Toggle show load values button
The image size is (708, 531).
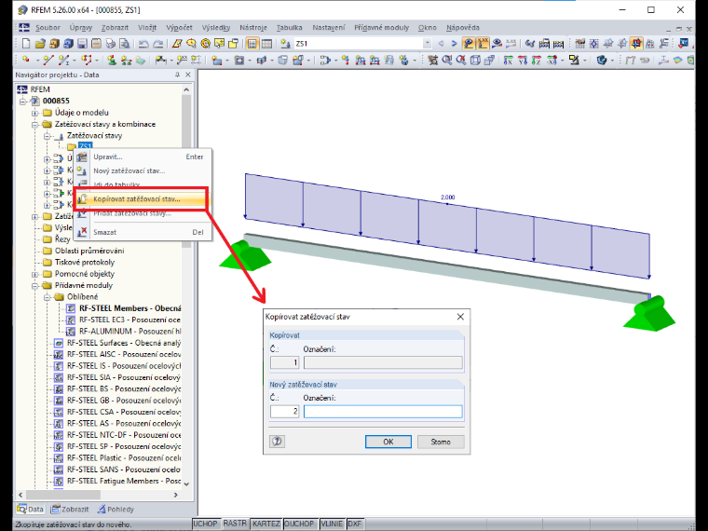click(x=483, y=44)
